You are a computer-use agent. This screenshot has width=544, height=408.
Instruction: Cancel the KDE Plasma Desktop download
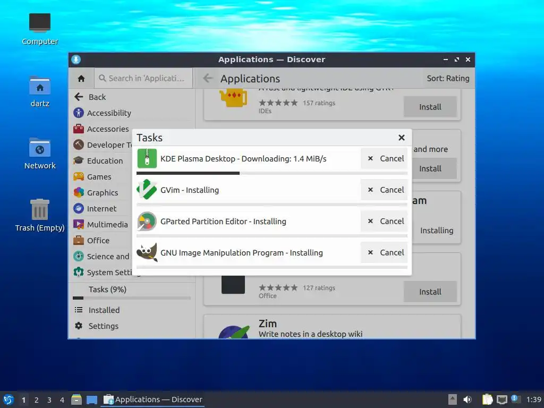click(385, 158)
